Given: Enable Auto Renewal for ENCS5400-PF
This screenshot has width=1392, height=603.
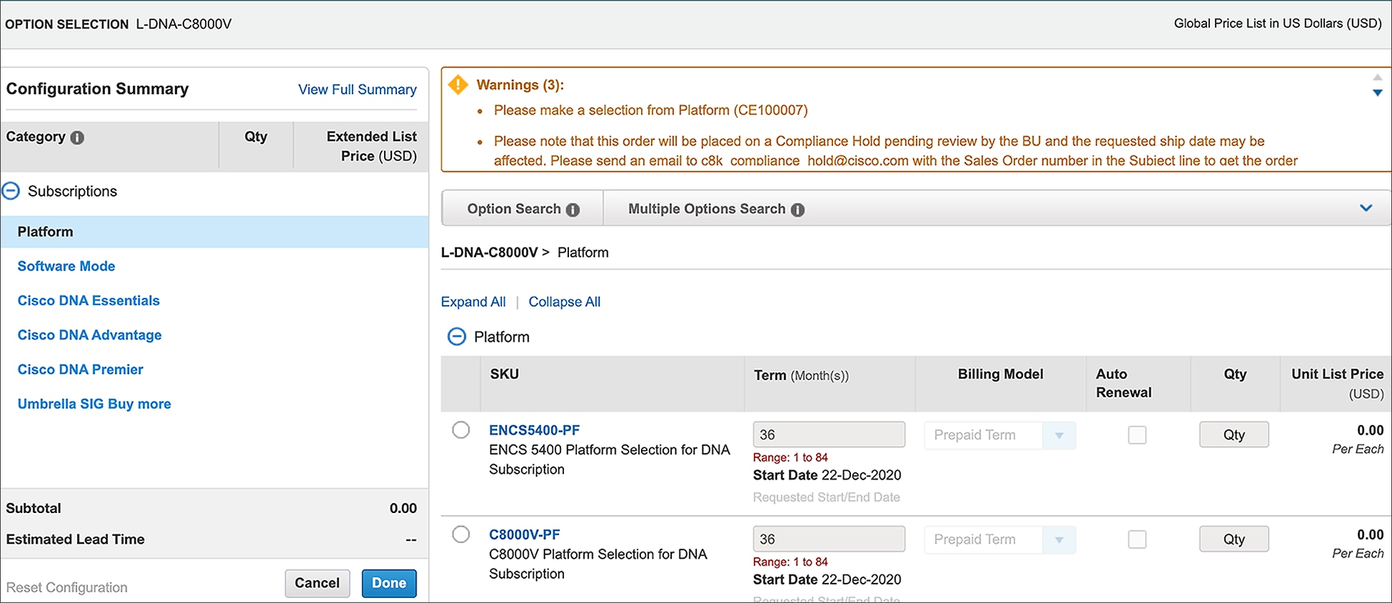Looking at the screenshot, I should (1137, 435).
